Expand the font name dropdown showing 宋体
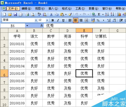The height and width of the screenshot is (107, 126). pos(36,20)
